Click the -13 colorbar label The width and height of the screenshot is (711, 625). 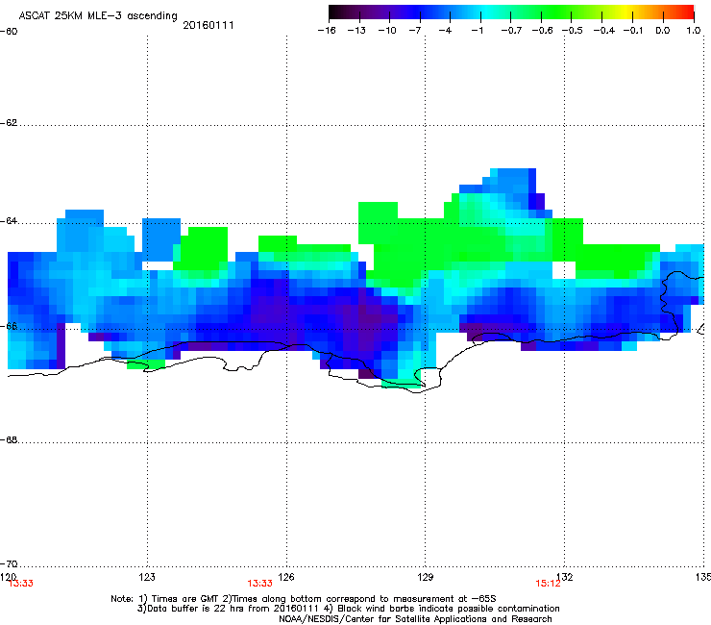pyautogui.click(x=356, y=31)
